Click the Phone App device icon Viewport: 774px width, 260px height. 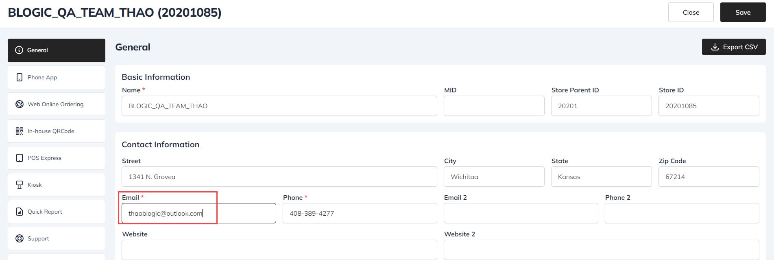click(x=20, y=77)
